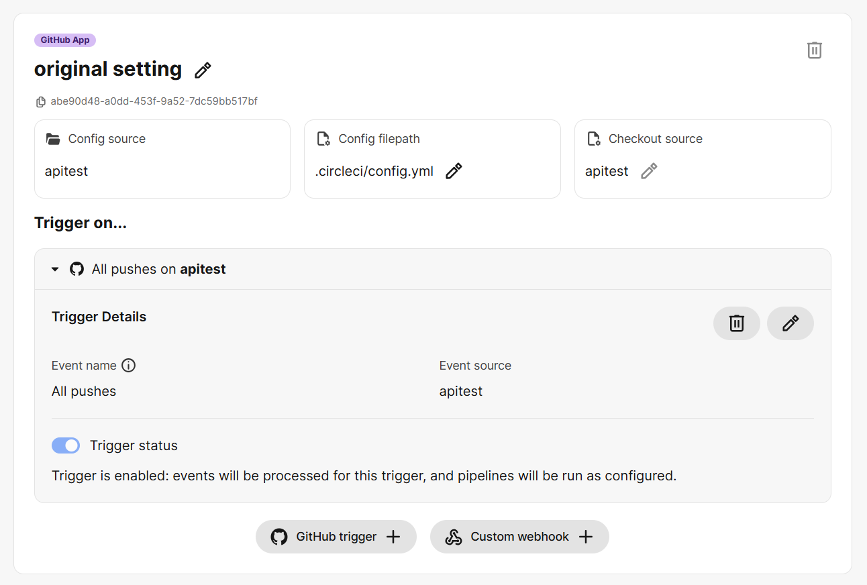This screenshot has width=867, height=585.
Task: Edit the Config filepath pencil
Action: pyautogui.click(x=454, y=171)
